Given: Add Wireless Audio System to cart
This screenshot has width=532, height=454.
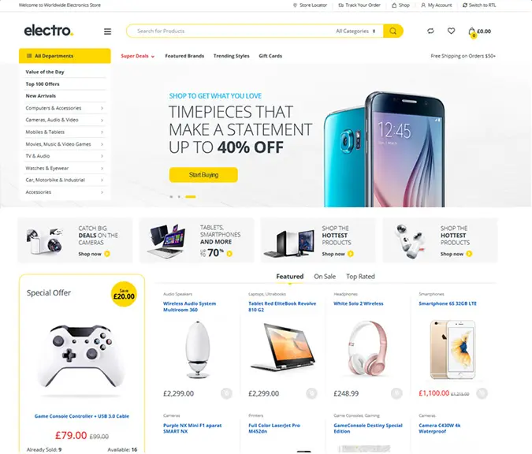Looking at the screenshot, I should tap(226, 393).
